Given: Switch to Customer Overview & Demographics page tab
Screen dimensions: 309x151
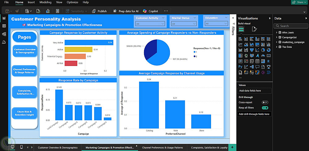Looking at the screenshot, I should (57, 148).
